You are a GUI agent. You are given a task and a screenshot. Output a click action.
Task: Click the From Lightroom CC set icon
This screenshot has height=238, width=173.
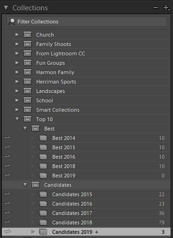point(27,54)
